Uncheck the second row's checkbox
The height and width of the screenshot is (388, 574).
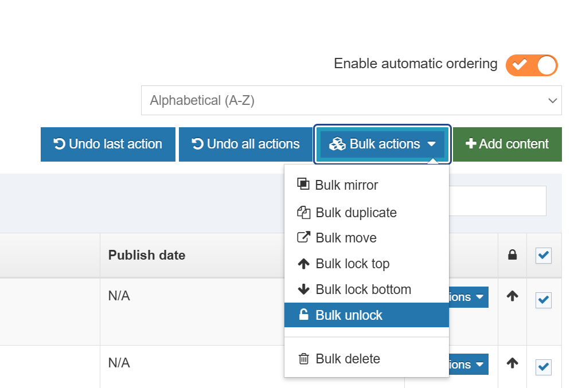pyautogui.click(x=543, y=367)
